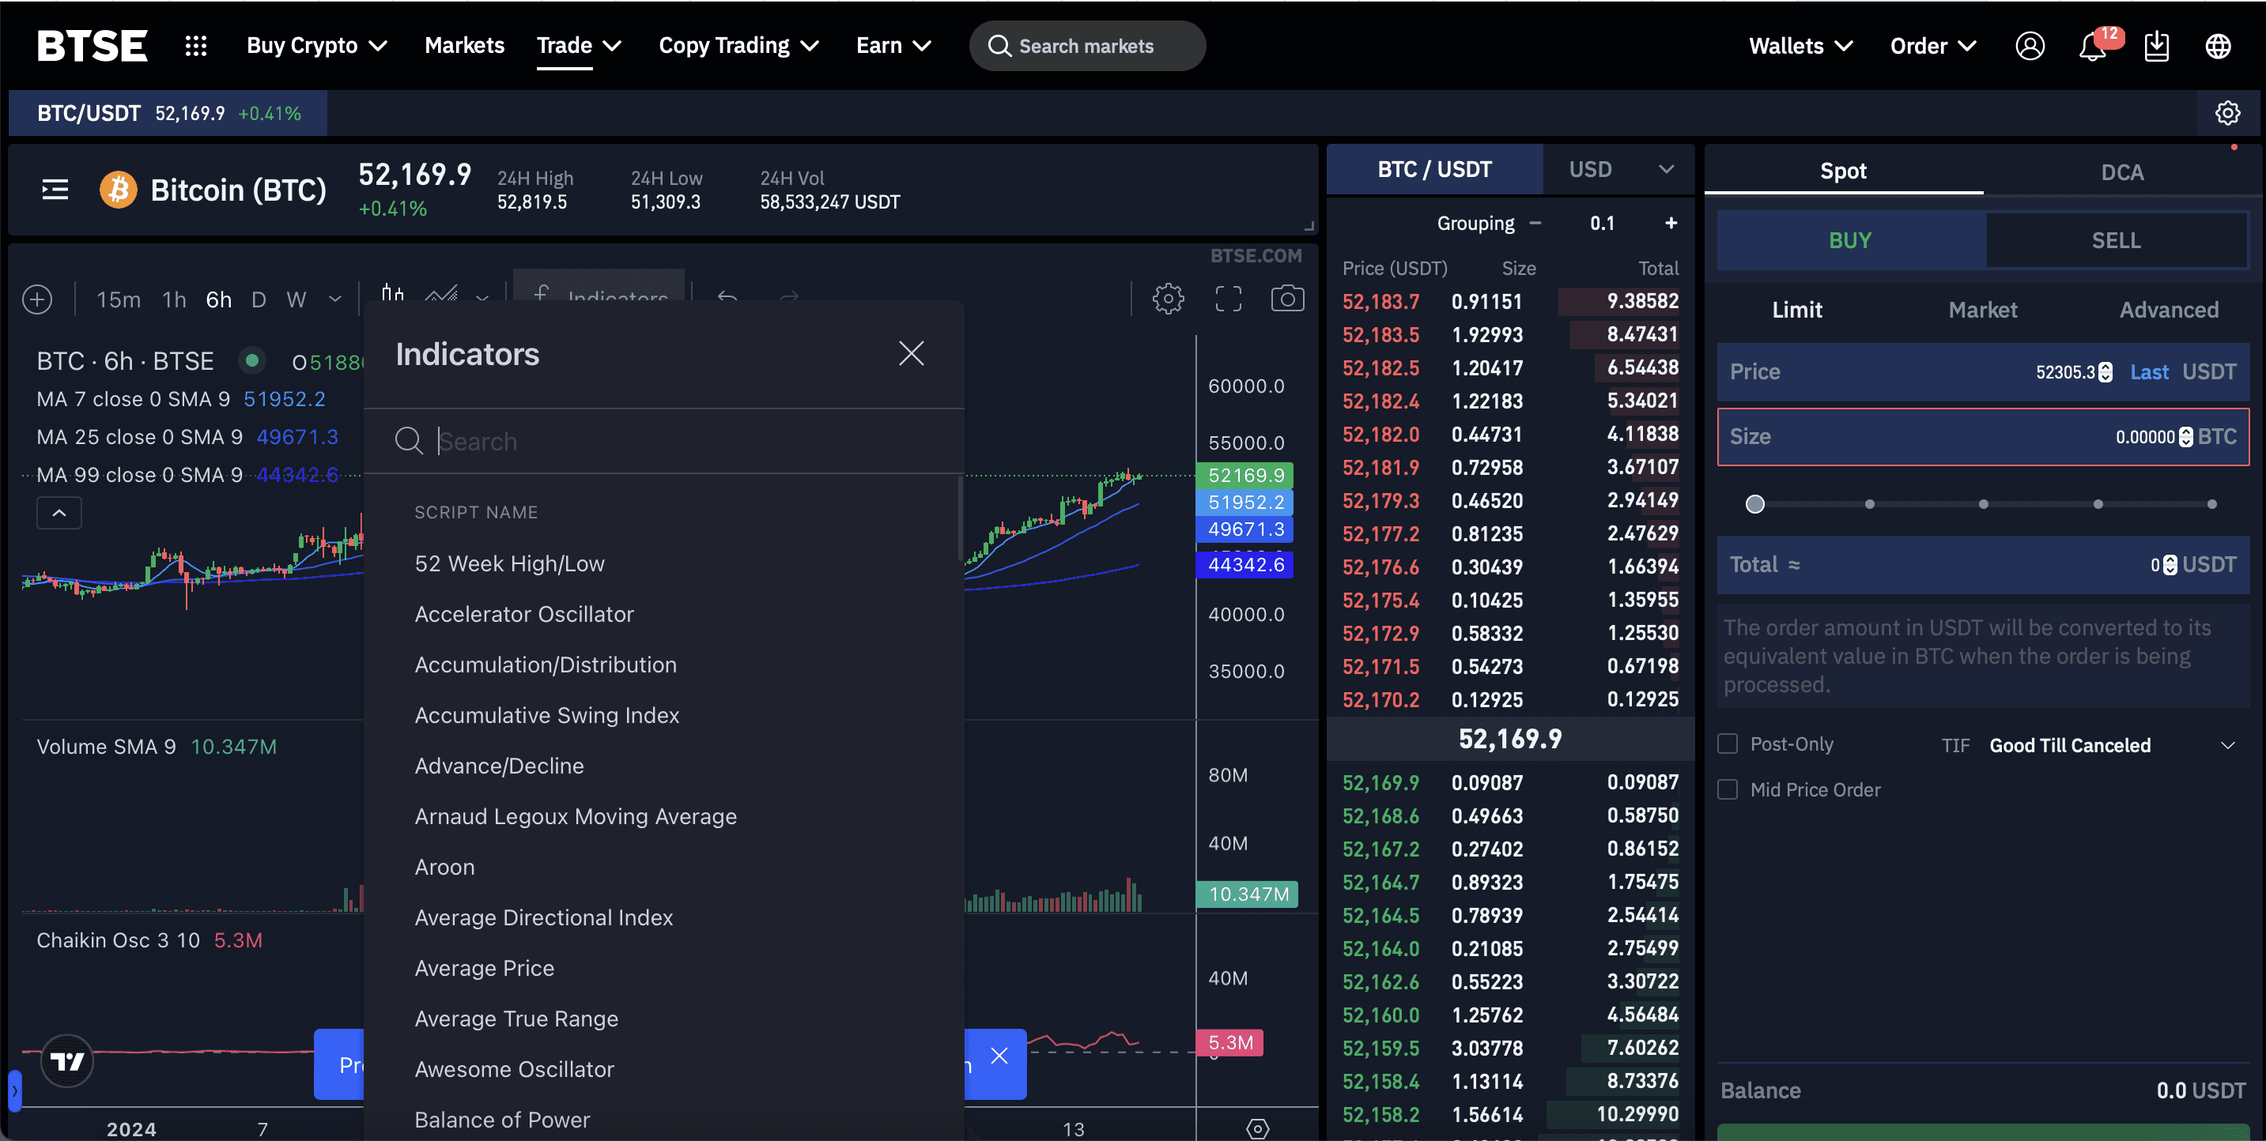2266x1141 pixels.
Task: Close the Indicators dialog
Action: point(912,353)
